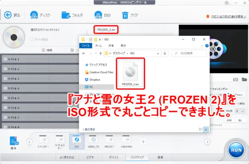This screenshot has width=249, height=164.
Task: Open the 対応入出力形式 link
Action: tap(228, 16)
